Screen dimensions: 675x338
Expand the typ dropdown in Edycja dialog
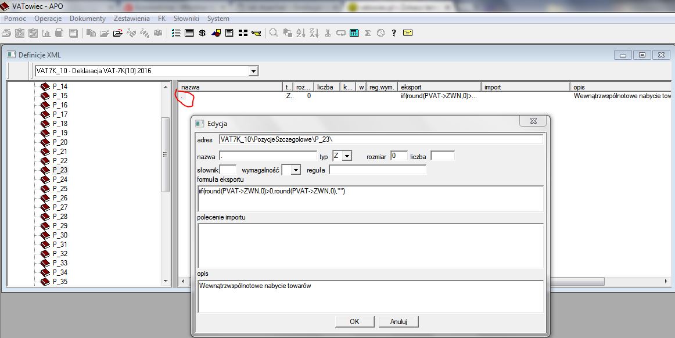click(347, 156)
